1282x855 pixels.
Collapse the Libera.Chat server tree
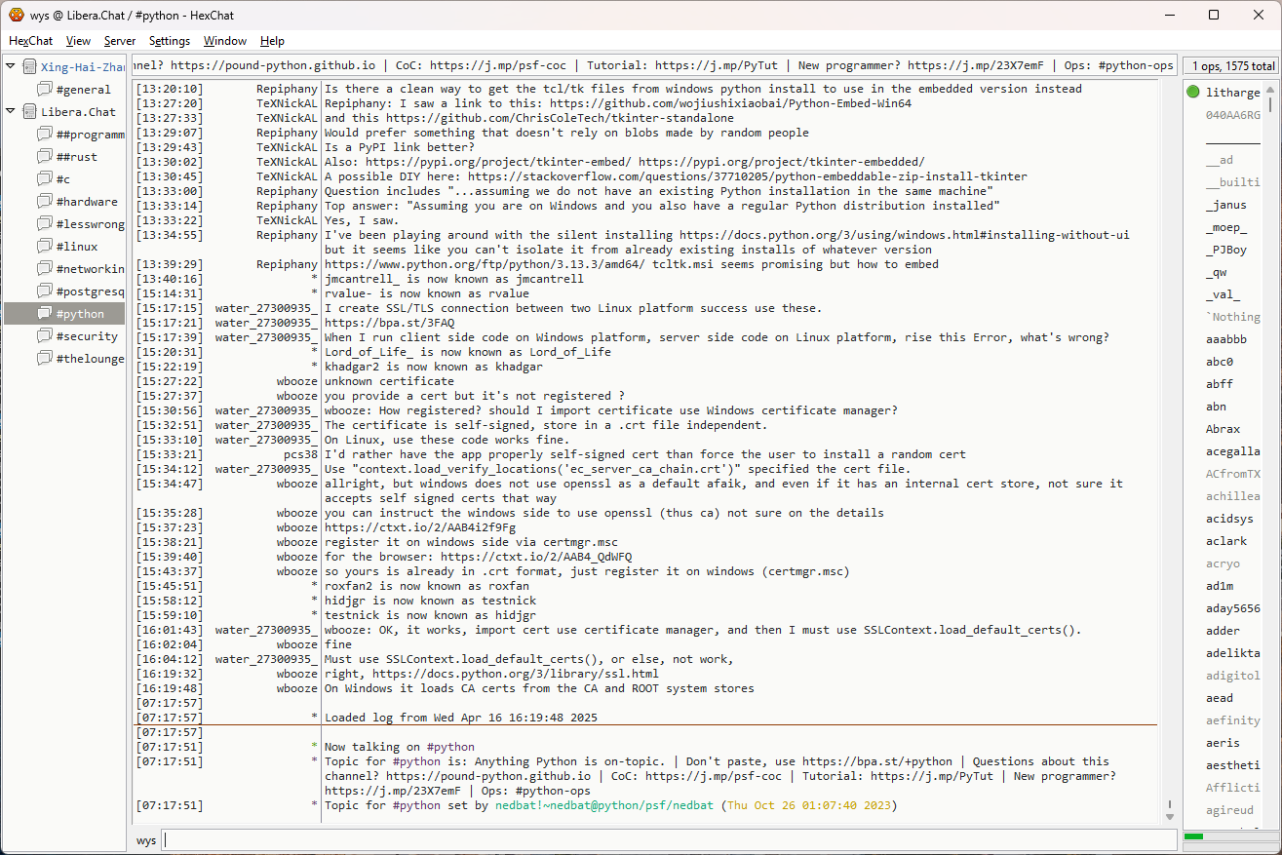tap(11, 112)
